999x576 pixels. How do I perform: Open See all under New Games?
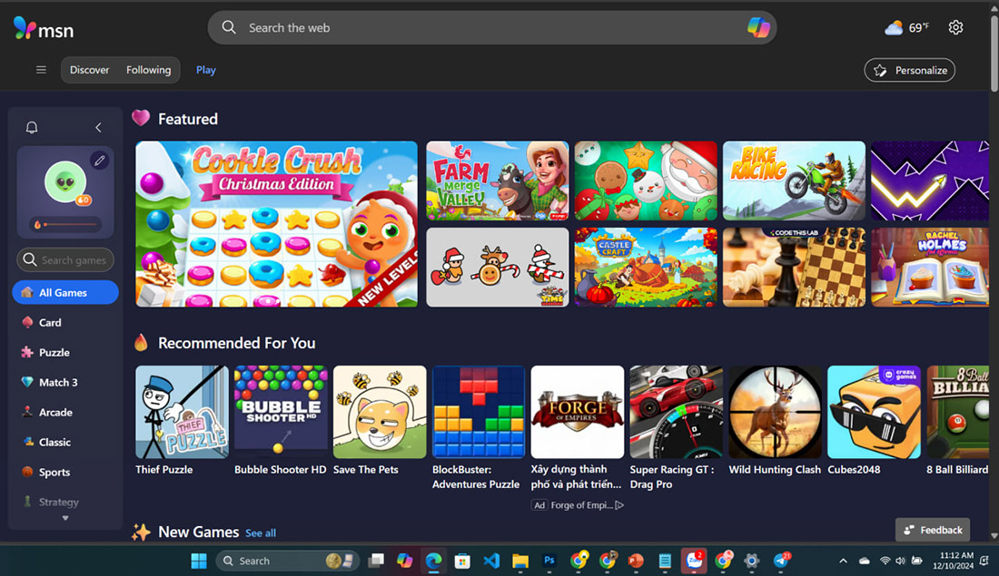261,532
